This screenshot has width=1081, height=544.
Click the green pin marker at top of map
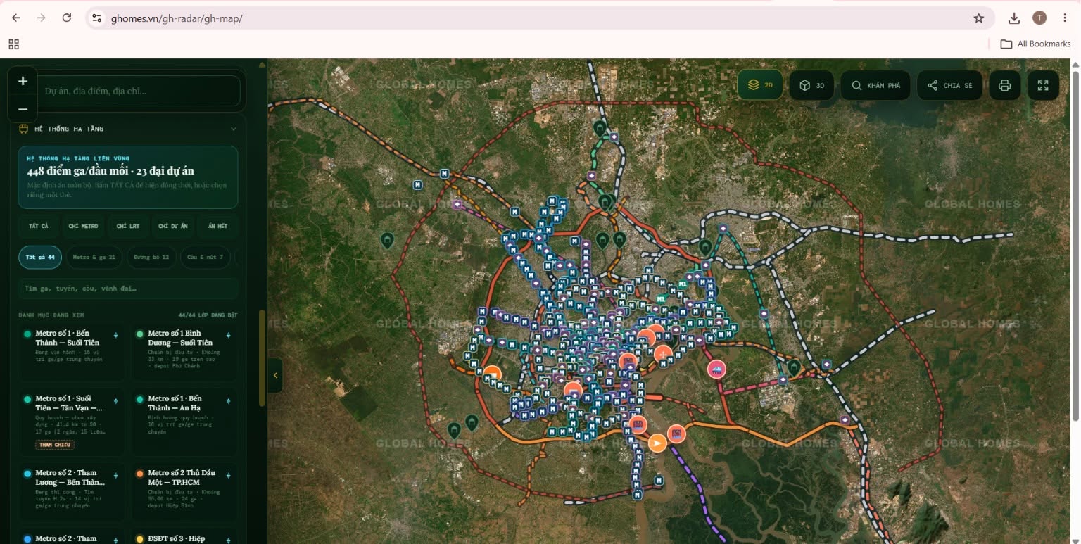[x=600, y=128]
